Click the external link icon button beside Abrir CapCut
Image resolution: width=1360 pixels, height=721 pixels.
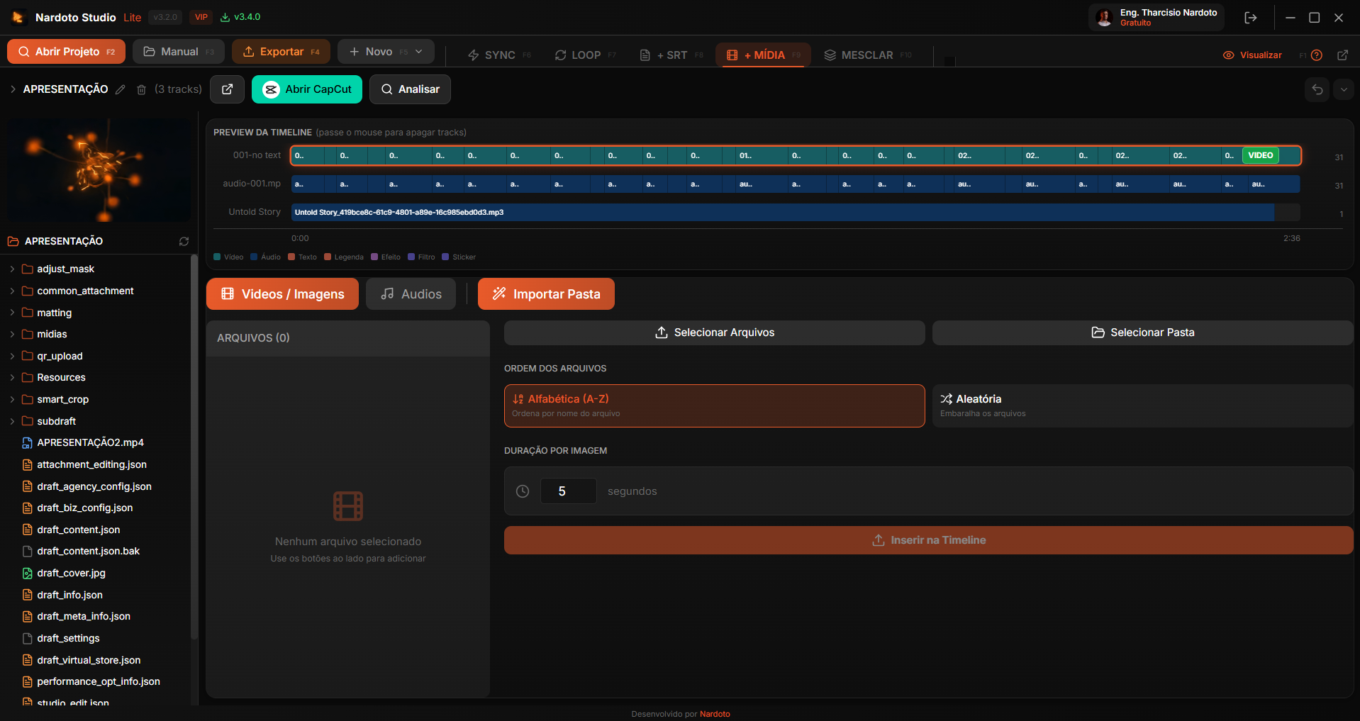tap(227, 89)
